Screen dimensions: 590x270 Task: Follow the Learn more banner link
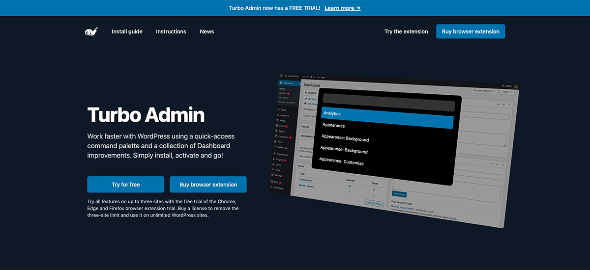coord(342,8)
